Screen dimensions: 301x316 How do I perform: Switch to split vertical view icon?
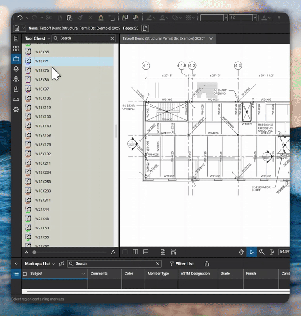(x=135, y=252)
